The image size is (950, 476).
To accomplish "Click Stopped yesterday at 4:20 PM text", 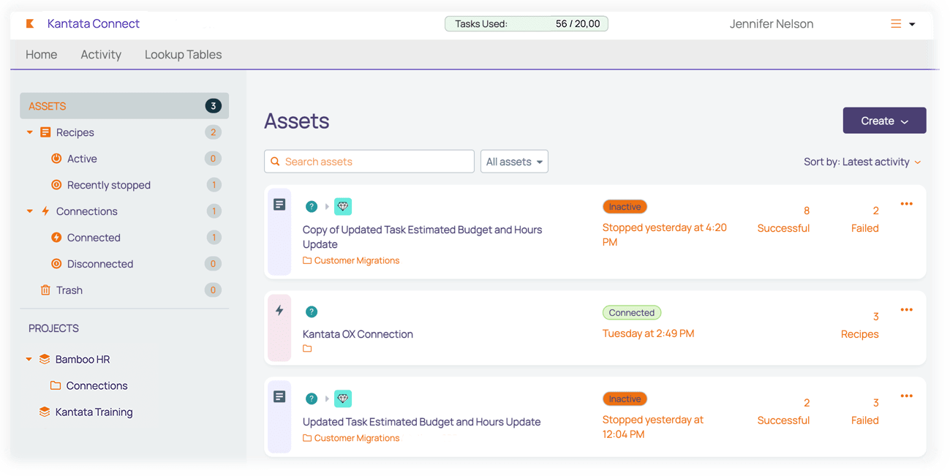I will point(665,235).
